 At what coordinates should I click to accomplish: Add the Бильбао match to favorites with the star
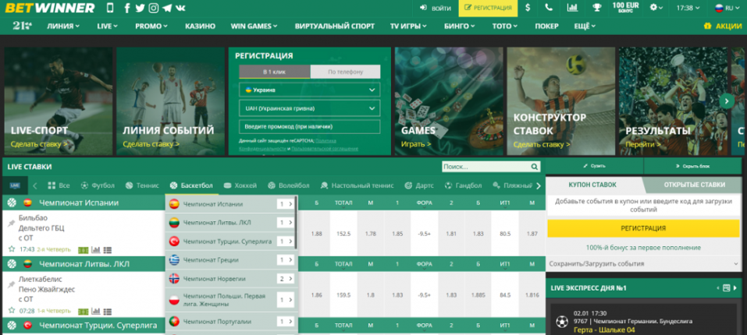[x=12, y=249]
